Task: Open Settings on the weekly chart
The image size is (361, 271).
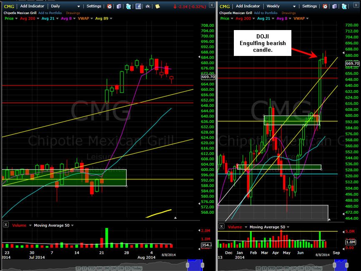Action: coord(309,6)
